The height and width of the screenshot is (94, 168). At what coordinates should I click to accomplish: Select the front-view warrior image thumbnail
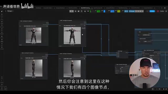pos(34,35)
